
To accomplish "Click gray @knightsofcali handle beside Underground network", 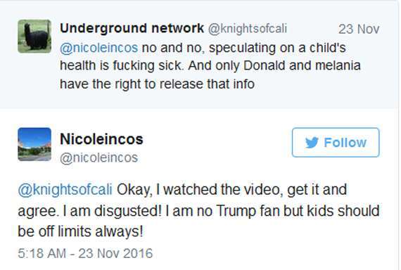I will point(248,29).
